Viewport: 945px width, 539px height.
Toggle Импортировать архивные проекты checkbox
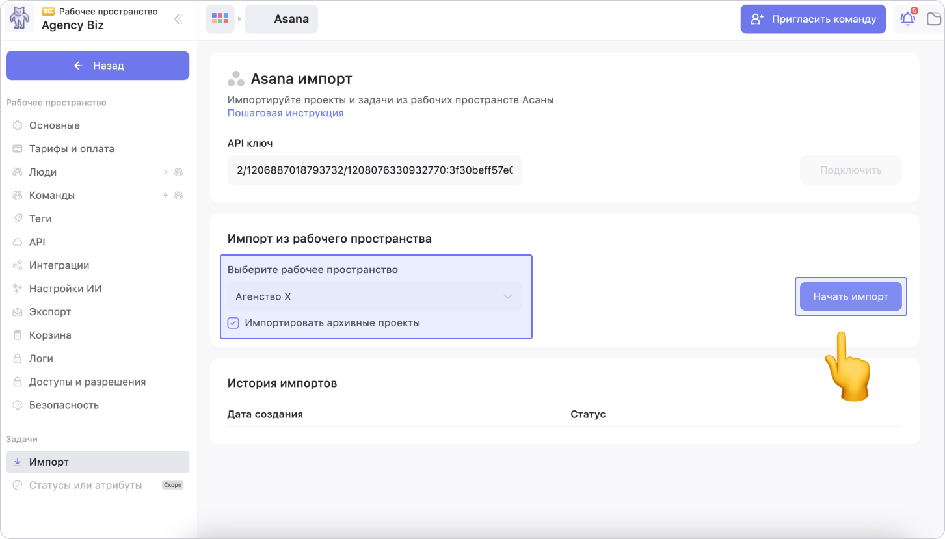pos(233,323)
